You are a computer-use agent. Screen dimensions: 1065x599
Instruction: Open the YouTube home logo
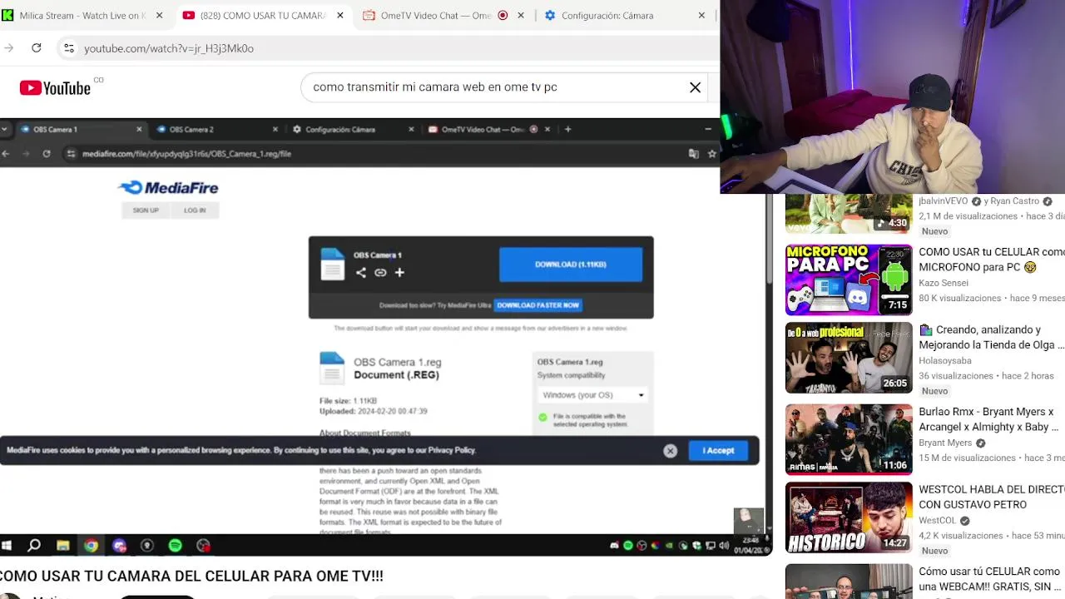(55, 87)
